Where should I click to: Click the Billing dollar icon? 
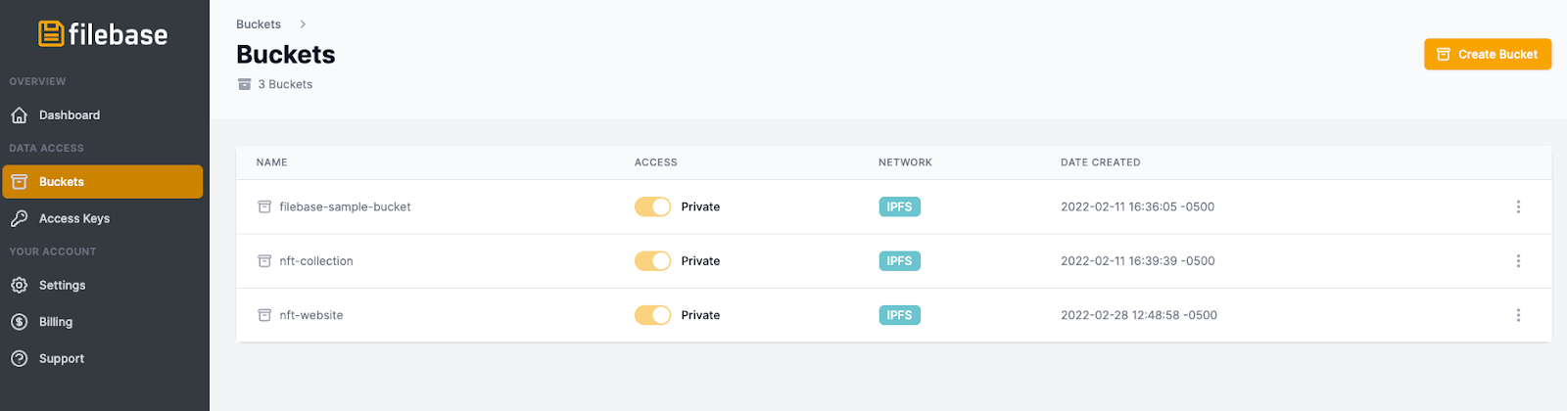(19, 322)
